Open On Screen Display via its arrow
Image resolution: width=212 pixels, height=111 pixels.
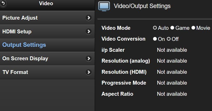(x=89, y=58)
